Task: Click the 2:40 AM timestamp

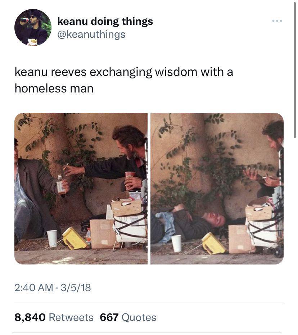Action: tap(34, 288)
